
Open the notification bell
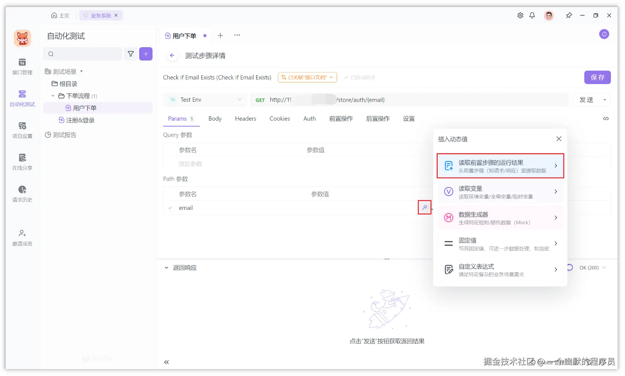(x=532, y=15)
